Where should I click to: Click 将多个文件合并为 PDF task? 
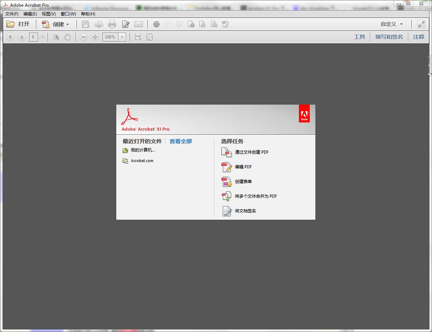(256, 196)
